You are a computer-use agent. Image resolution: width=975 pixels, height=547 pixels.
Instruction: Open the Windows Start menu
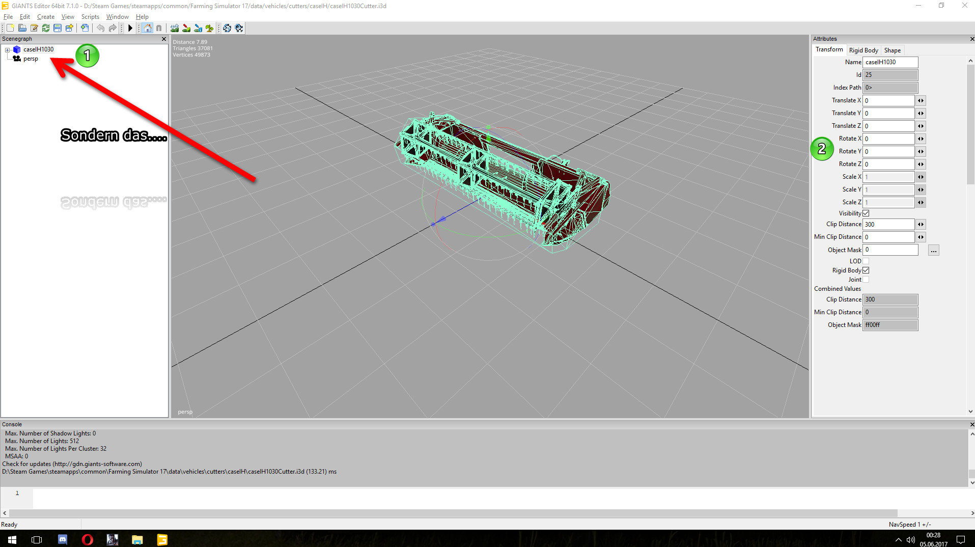coord(12,539)
